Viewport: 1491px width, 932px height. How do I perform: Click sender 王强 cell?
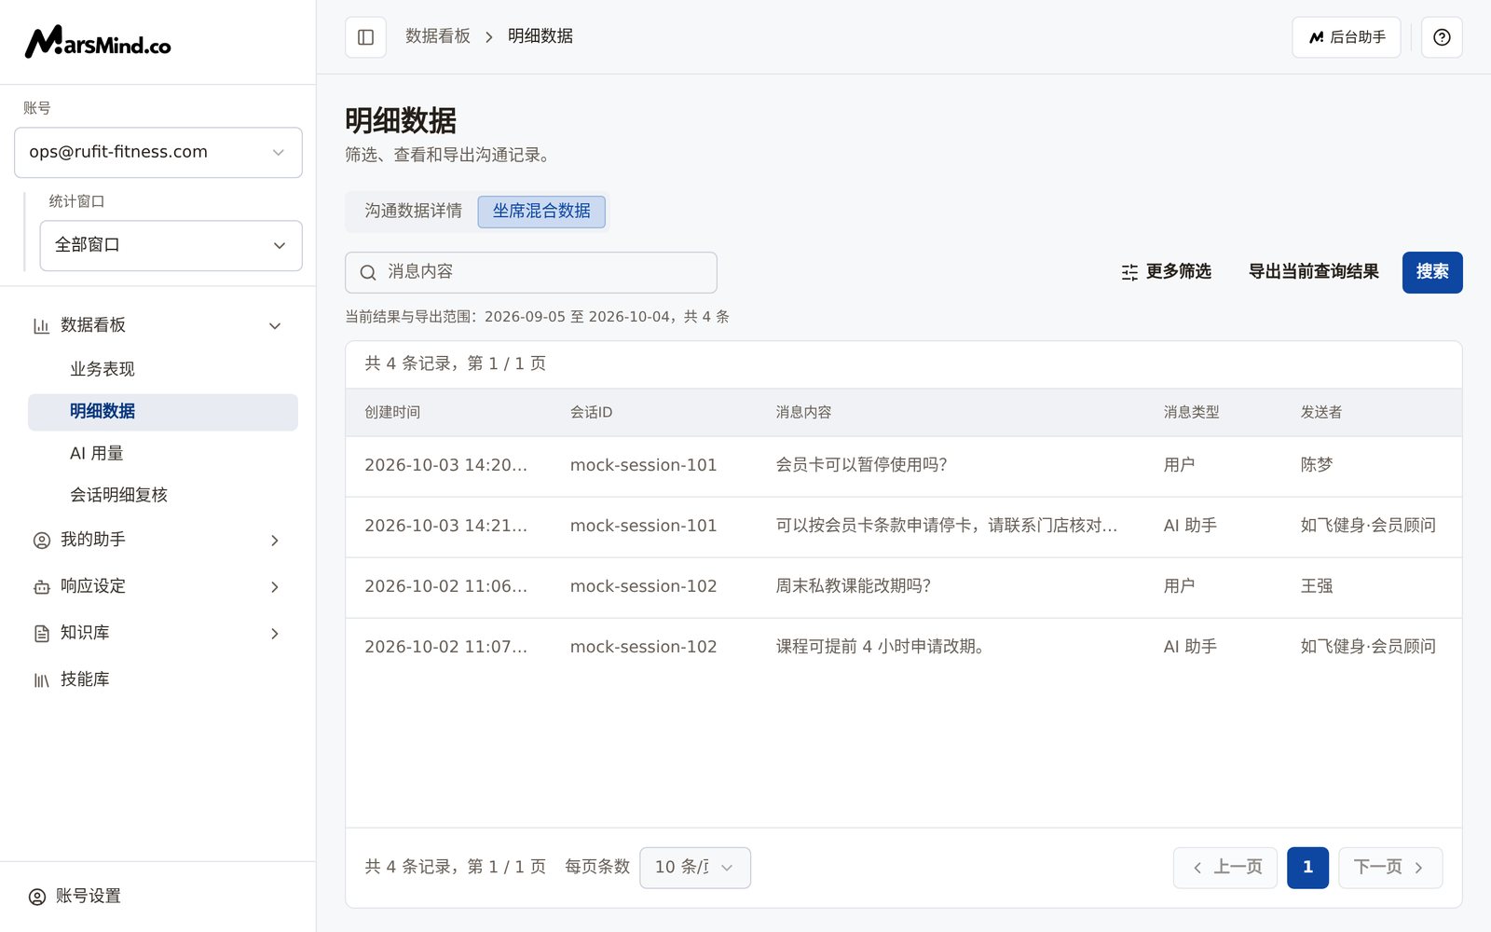click(1317, 586)
